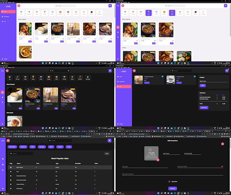
Task: Remove Red Velvet Pastry from the cart
Action: pyautogui.click(x=195, y=76)
